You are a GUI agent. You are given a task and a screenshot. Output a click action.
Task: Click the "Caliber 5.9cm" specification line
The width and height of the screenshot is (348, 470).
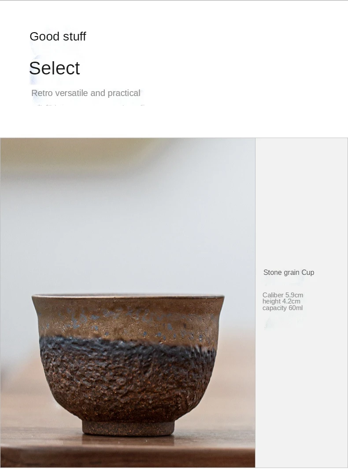point(283,295)
